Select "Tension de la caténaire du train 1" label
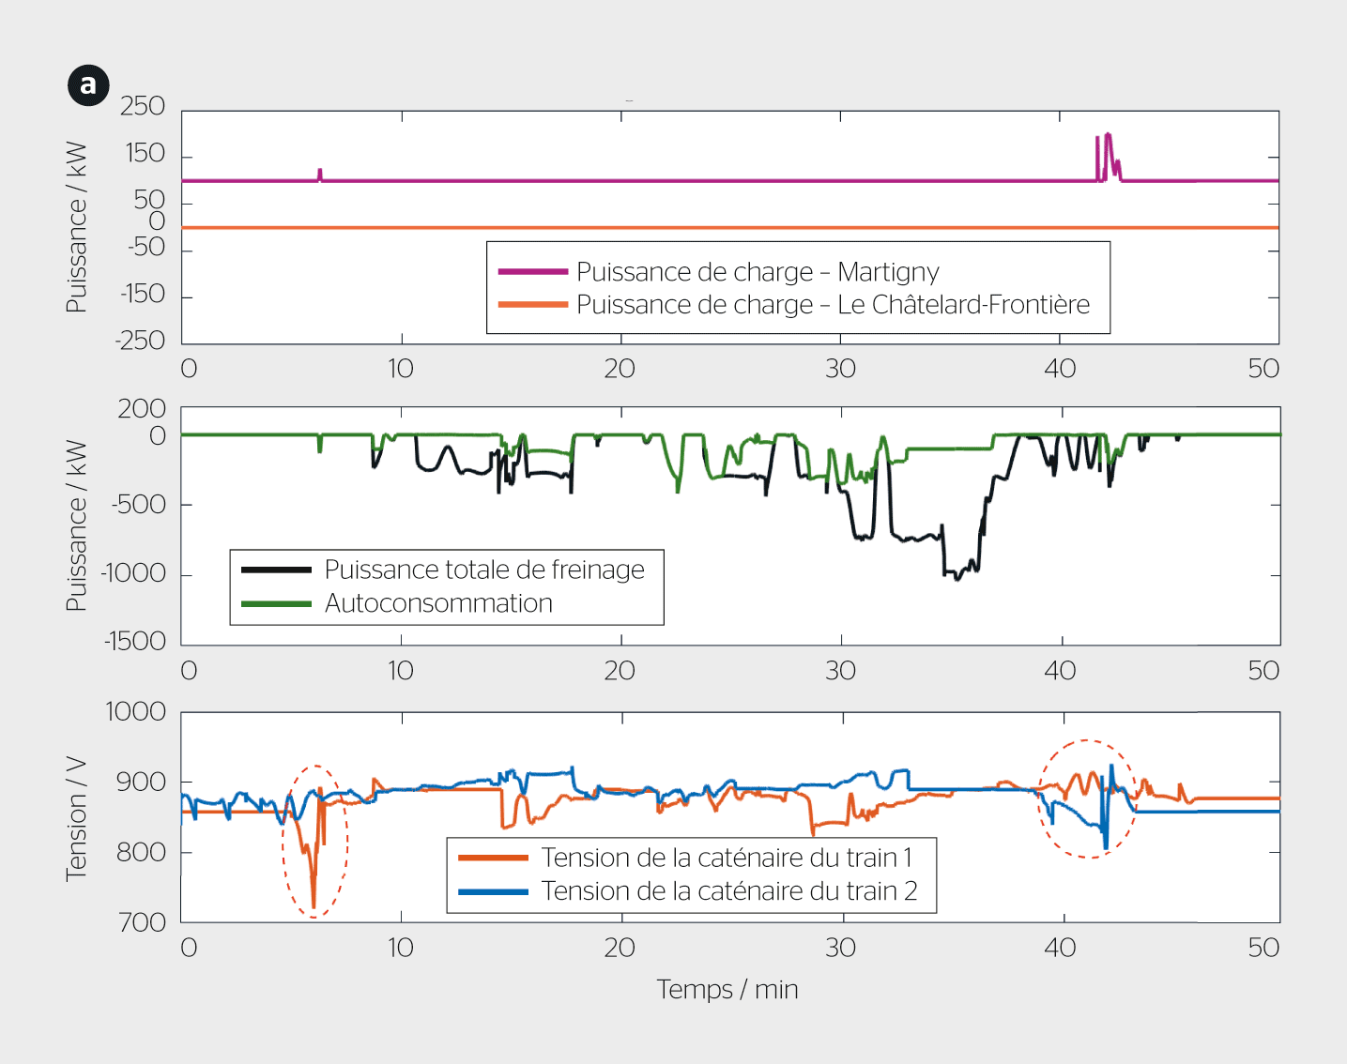This screenshot has height=1064, width=1347. point(727,858)
